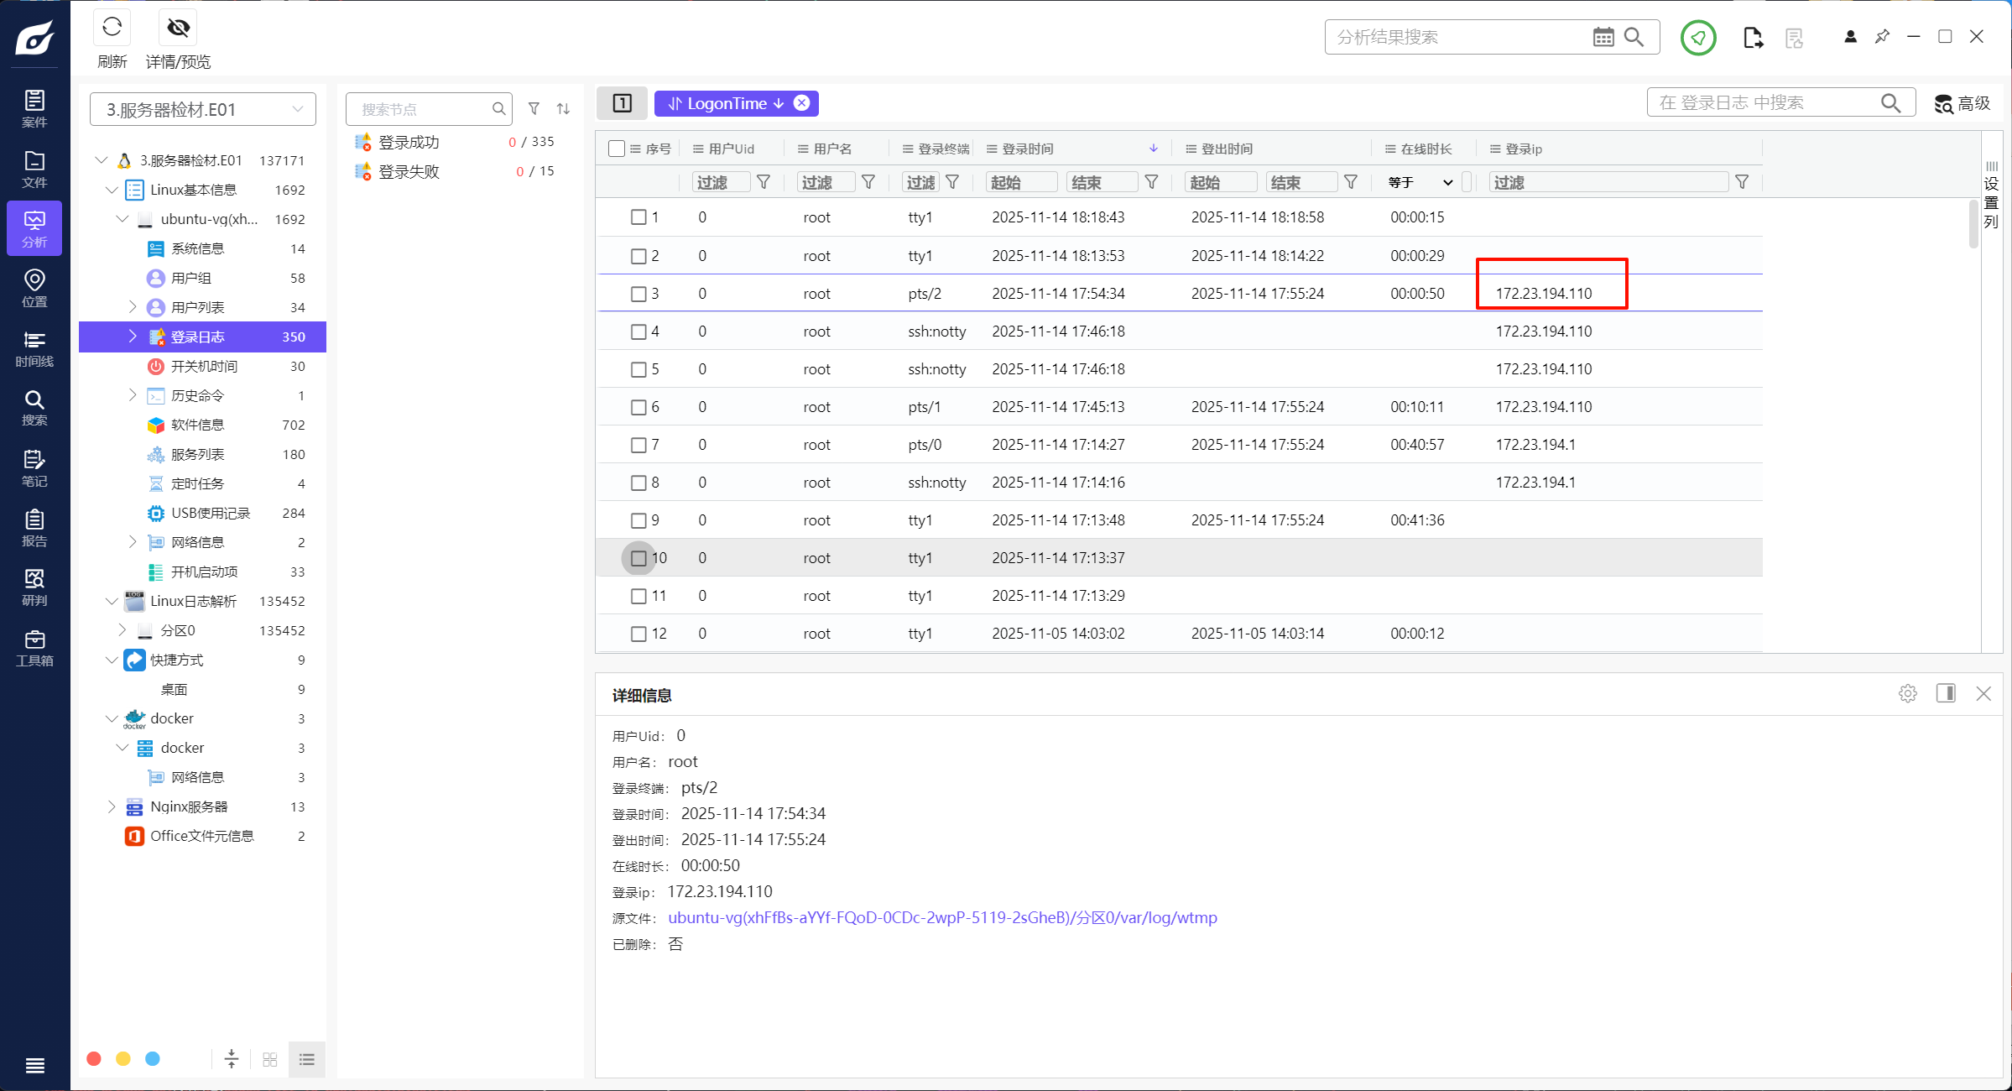
Task: Check the select-all header checkbox
Action: click(617, 149)
